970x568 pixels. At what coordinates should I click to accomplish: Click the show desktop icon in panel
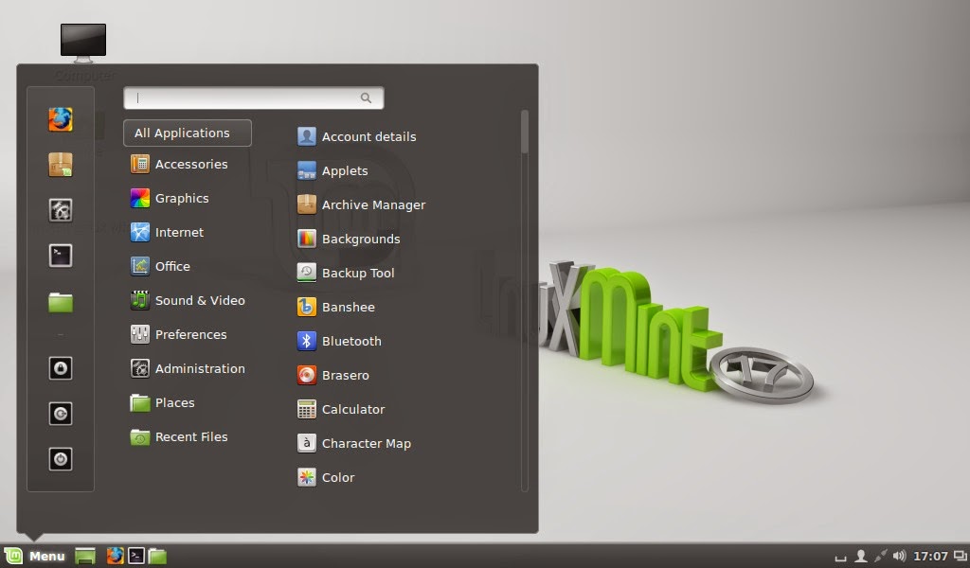85,557
